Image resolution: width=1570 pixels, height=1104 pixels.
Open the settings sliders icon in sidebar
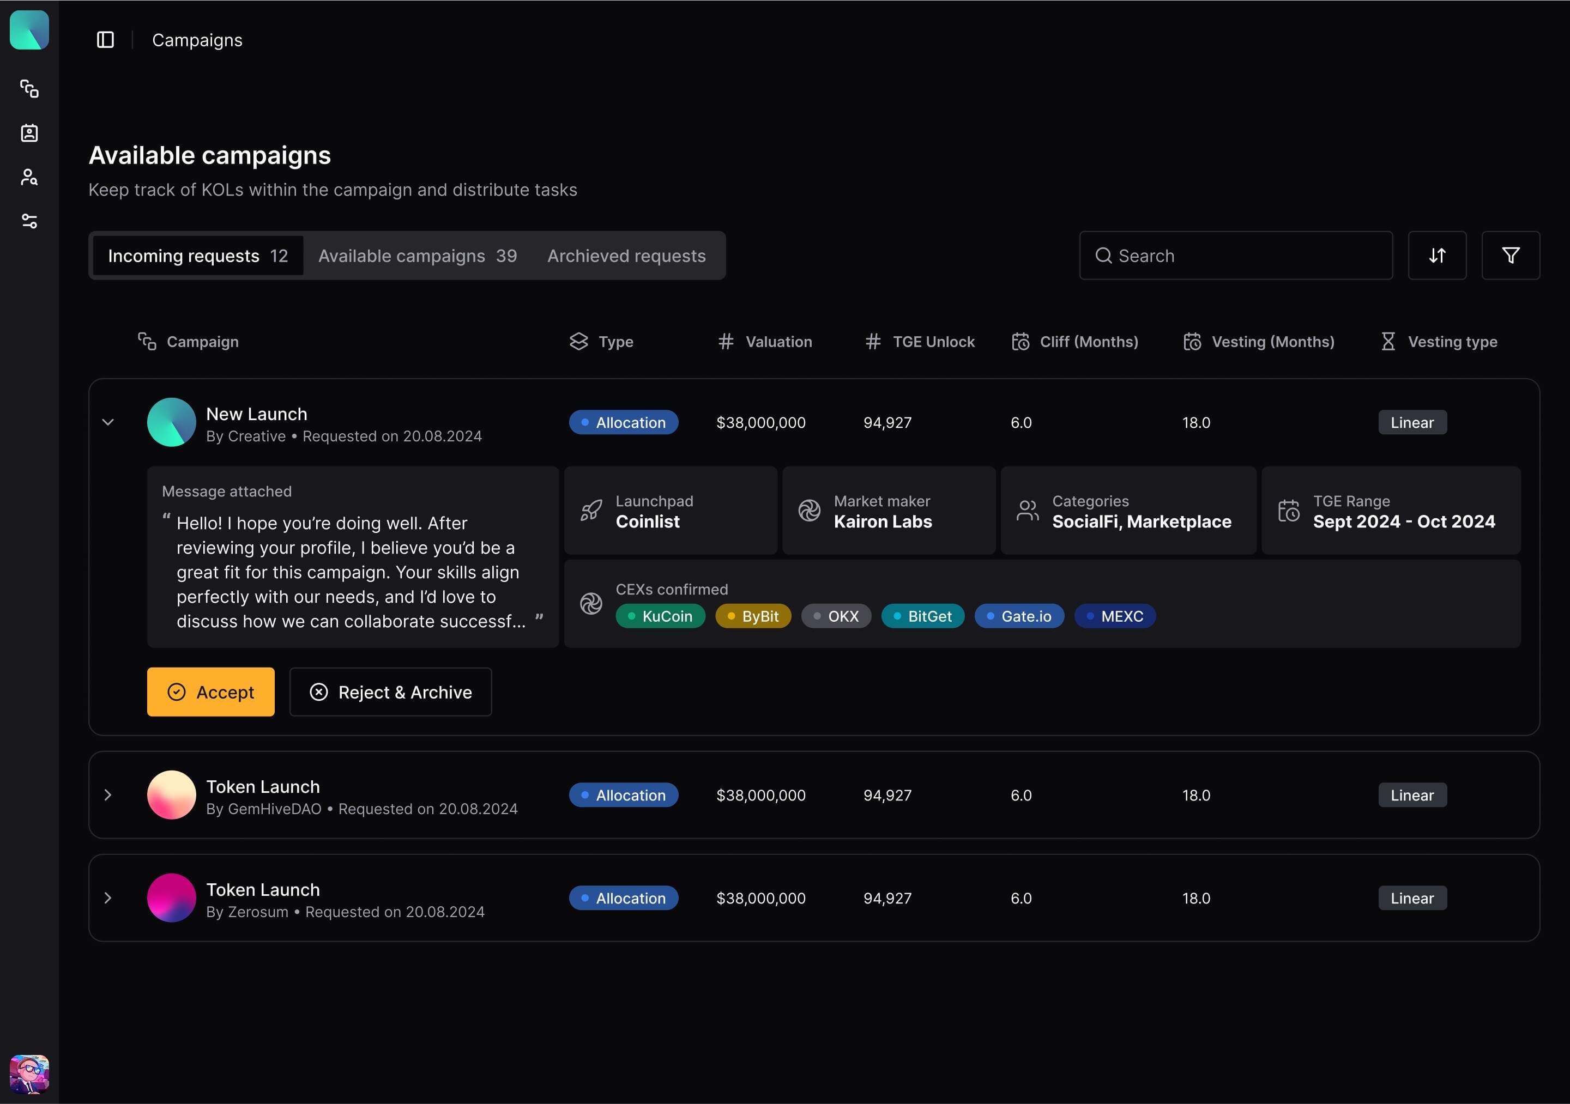pyautogui.click(x=29, y=221)
